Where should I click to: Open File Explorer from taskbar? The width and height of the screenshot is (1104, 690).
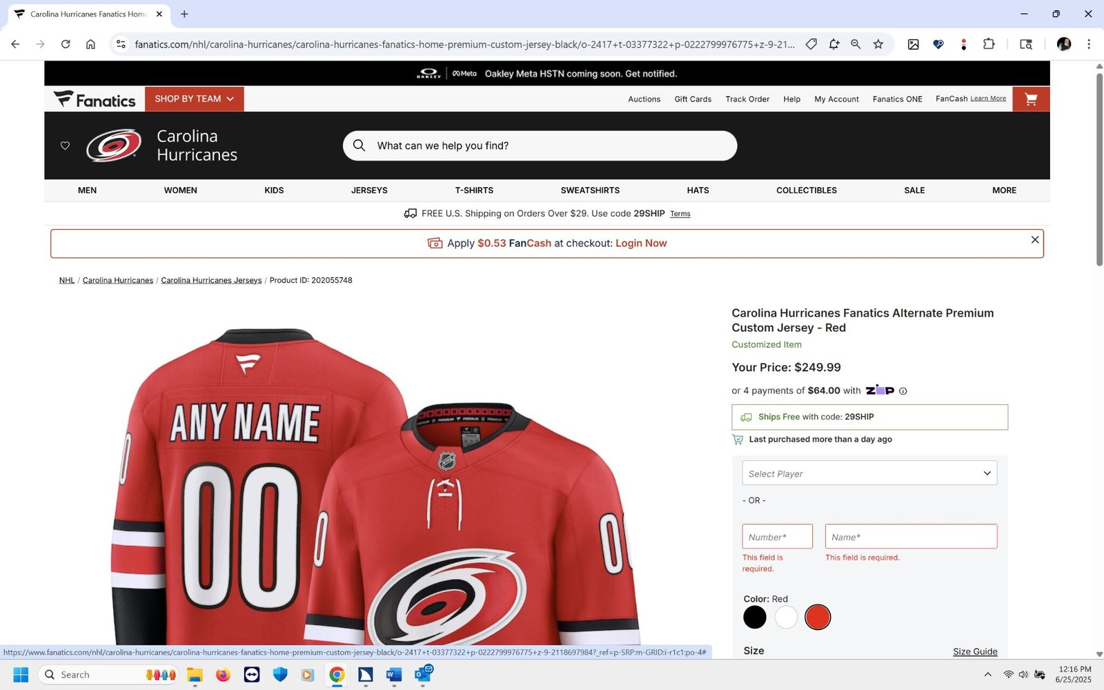pos(195,675)
